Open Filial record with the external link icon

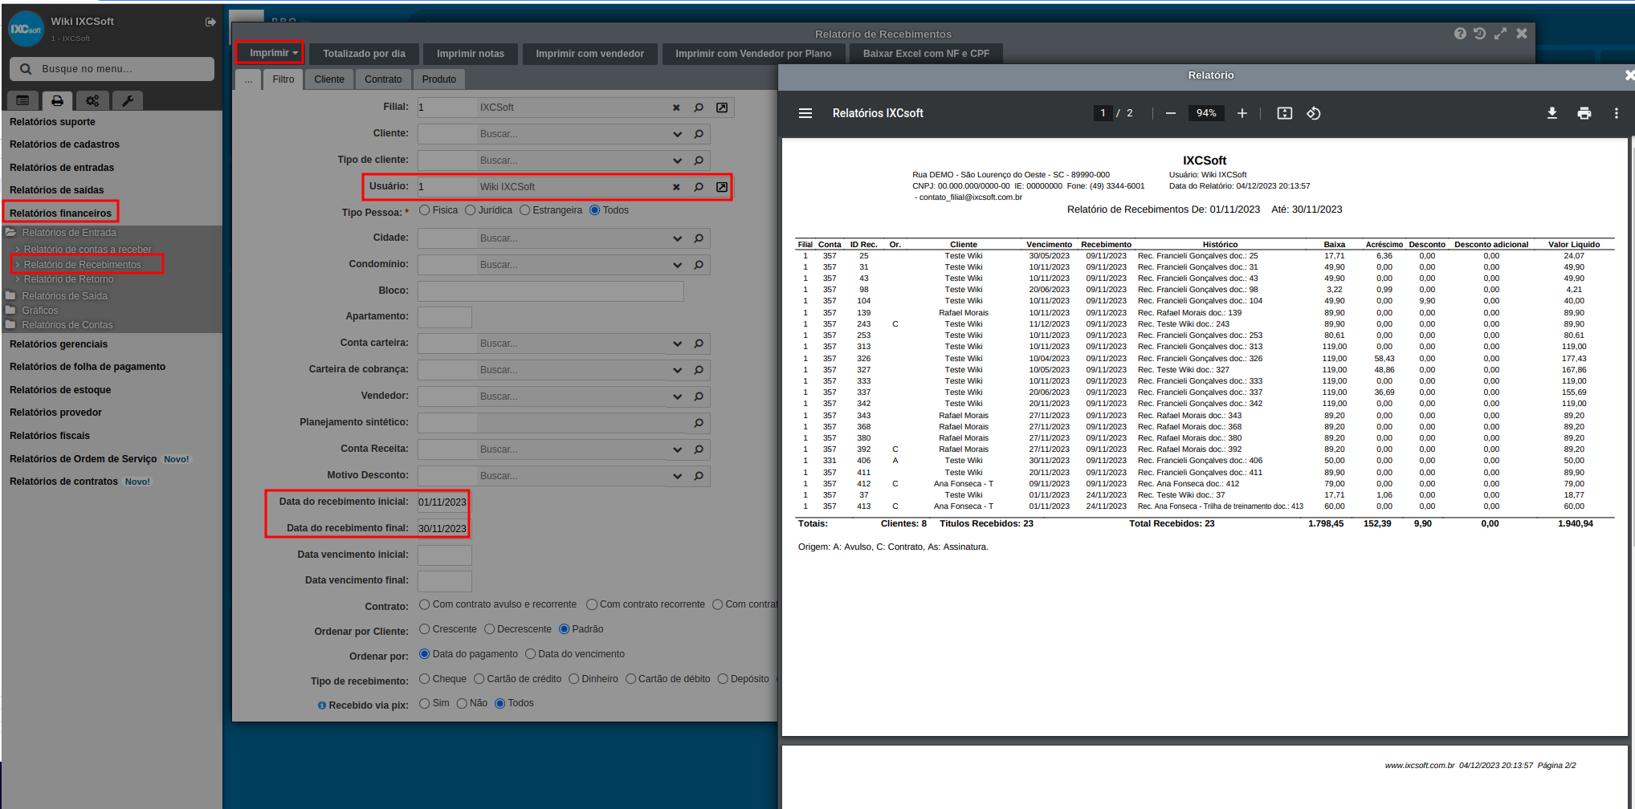(722, 108)
